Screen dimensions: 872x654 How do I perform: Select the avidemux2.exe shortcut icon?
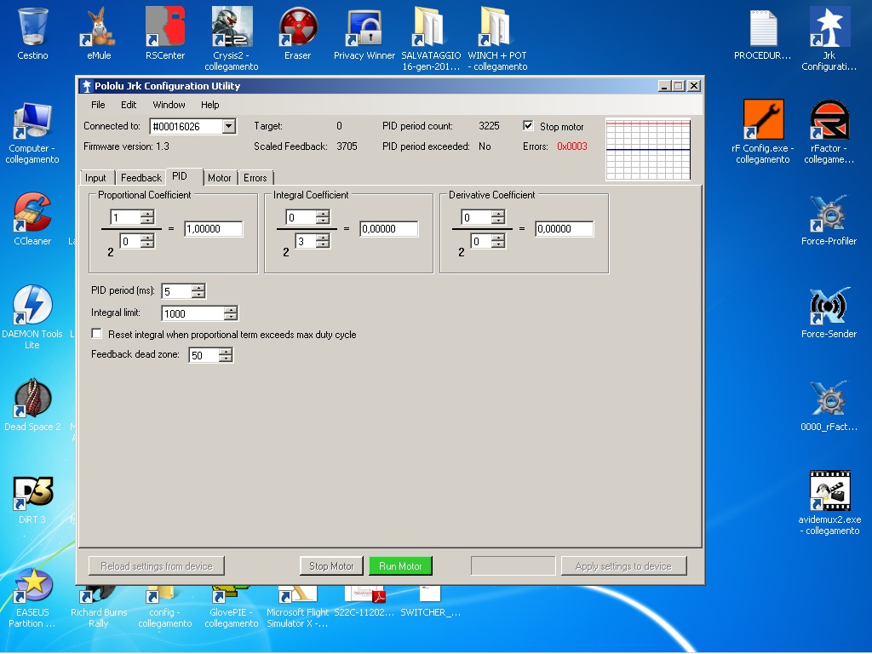[x=829, y=491]
